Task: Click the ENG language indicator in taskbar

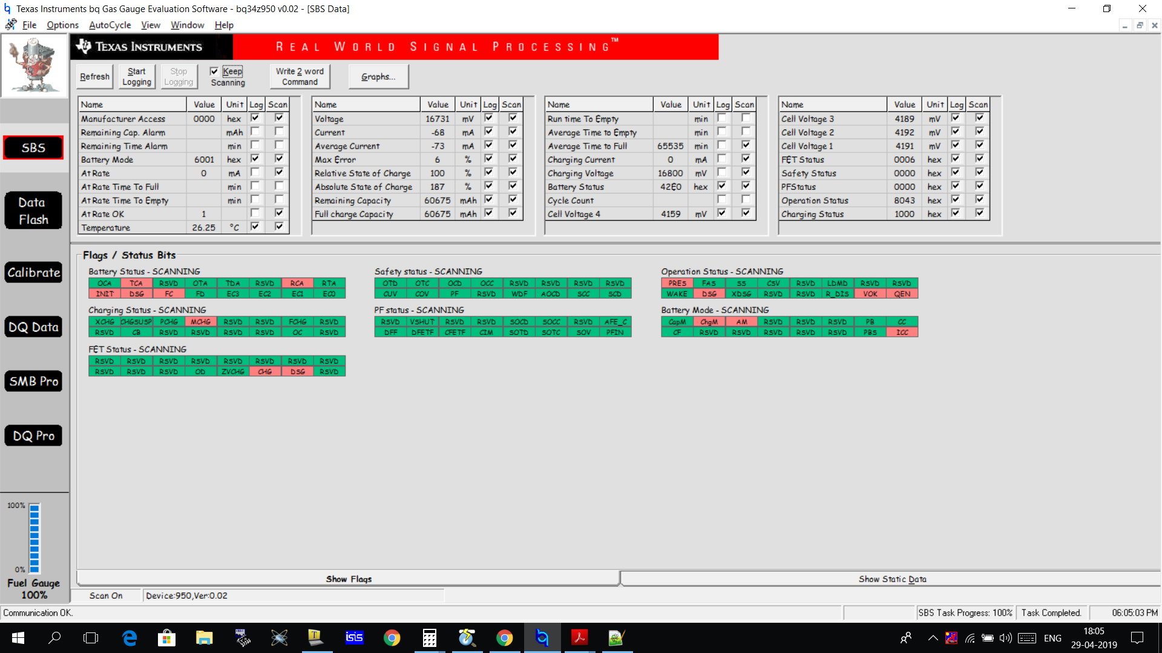Action: (1052, 638)
